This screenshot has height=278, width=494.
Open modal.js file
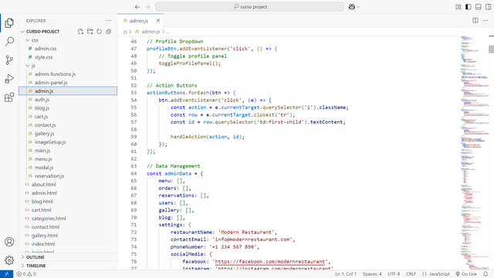(44, 168)
